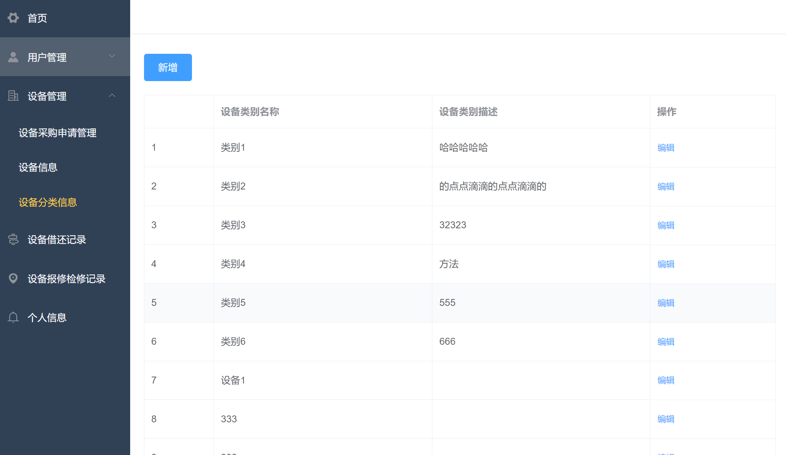
Task: Select the highlighted 设备分类信息 menu item
Action: 48,202
